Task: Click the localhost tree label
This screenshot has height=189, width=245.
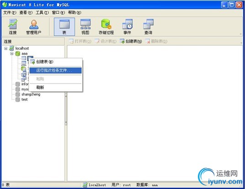Action: [x=22, y=48]
